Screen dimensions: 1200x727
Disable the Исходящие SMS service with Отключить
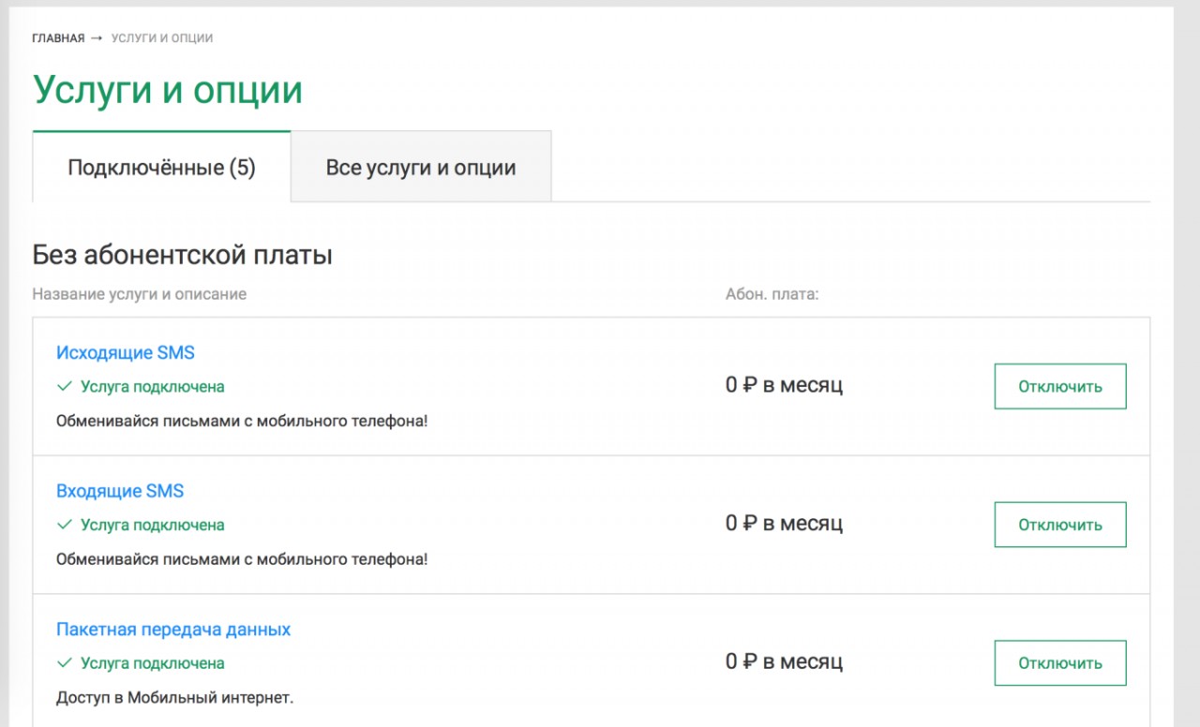1060,386
